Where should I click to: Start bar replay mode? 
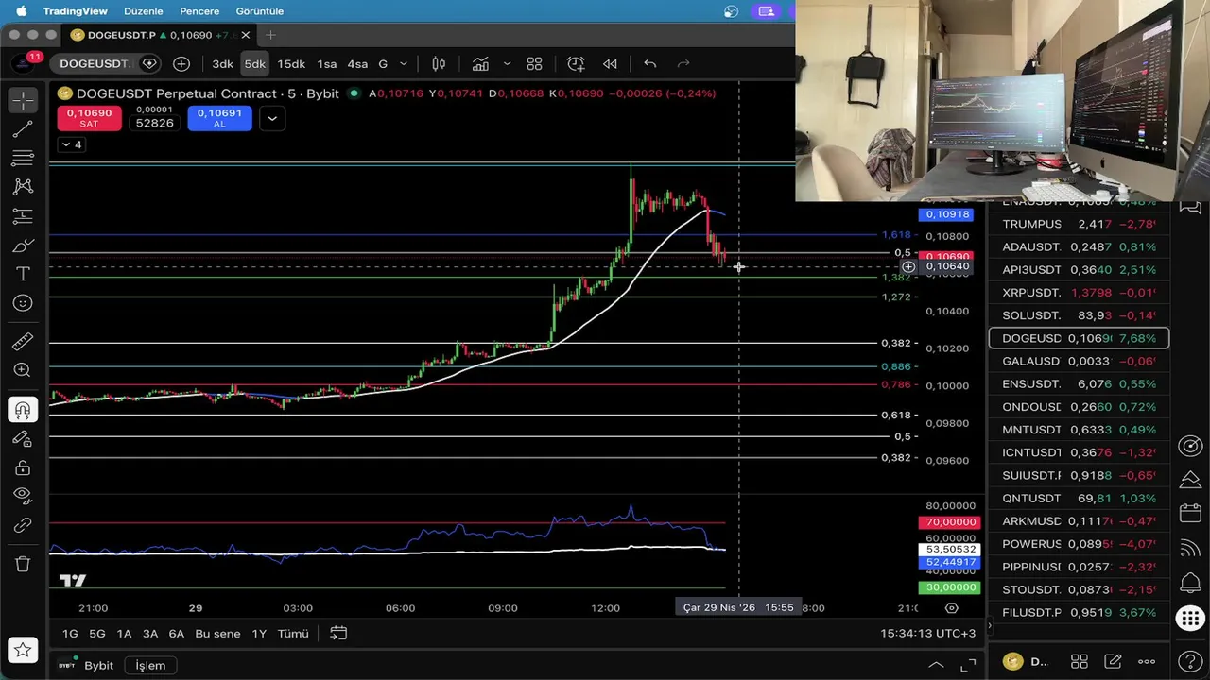610,64
